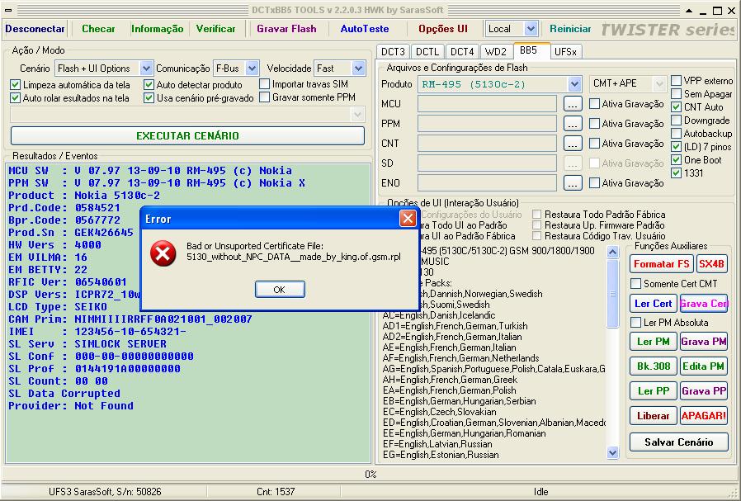Click Desconectar in the toolbar
Viewport: 741px width, 501px height.
pyautogui.click(x=35, y=29)
